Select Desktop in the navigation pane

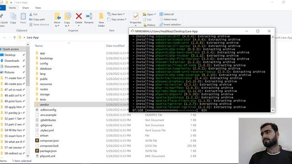[x=13, y=55]
